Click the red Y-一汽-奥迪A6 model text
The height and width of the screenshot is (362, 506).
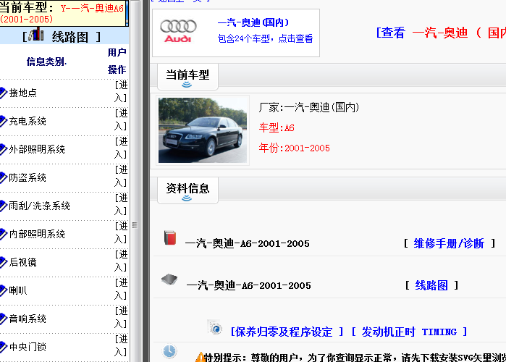coord(62,13)
